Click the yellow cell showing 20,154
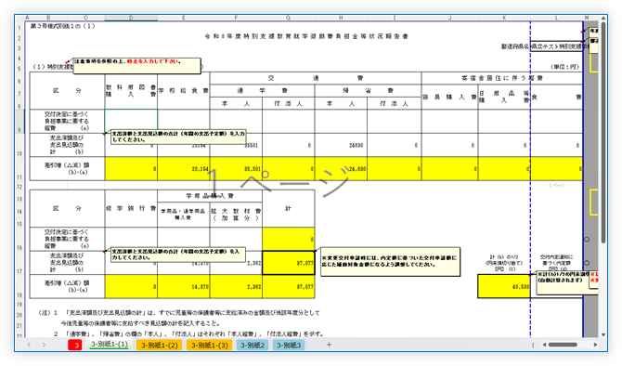Viewport: 622px width, 366px height. pyautogui.click(x=184, y=169)
